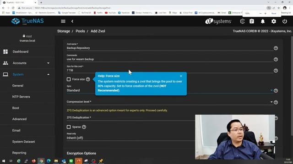Image resolution: width=293 pixels, height=164 pixels.
Task: Collapse the System menu arrow
Action: click(49, 75)
